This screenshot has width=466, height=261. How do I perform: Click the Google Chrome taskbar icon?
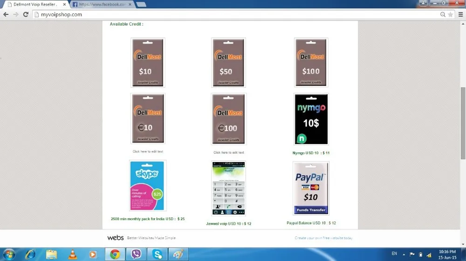pos(115,254)
